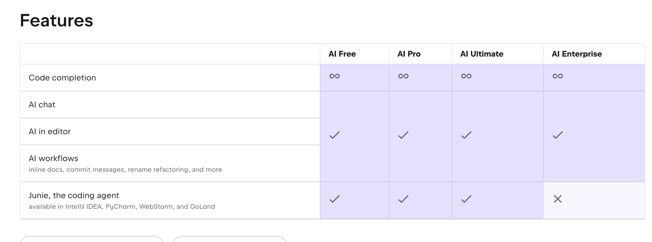Viewport: 652px width, 242px height.
Task: Click the AI Ultimate checkmark in AI workflows group
Action: click(x=466, y=135)
